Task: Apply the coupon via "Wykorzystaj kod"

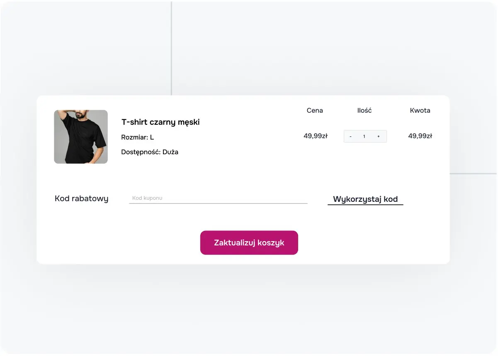Action: 365,199
